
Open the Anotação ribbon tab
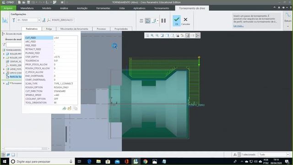(82, 8)
